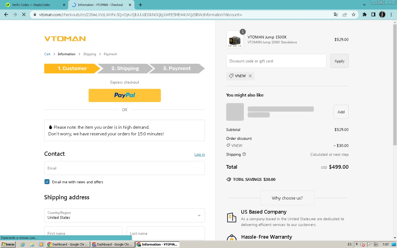Click the Action Center flag tray icon
The height and width of the screenshot is (248, 397).
(369, 245)
